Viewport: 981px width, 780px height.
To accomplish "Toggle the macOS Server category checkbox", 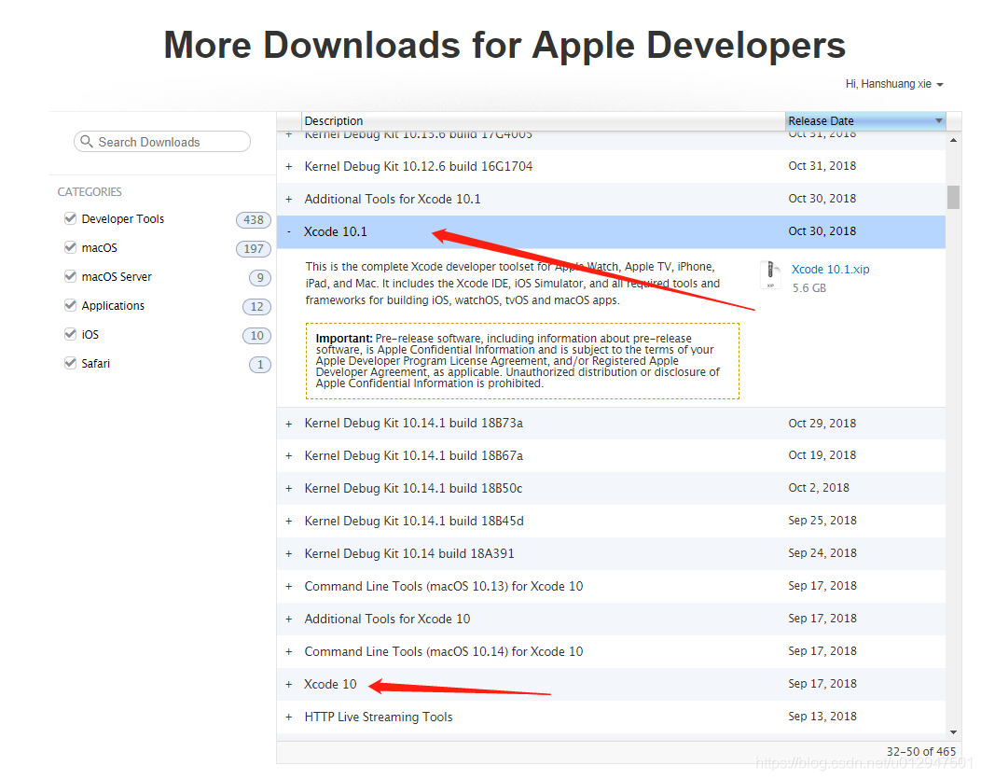I will tap(70, 276).
